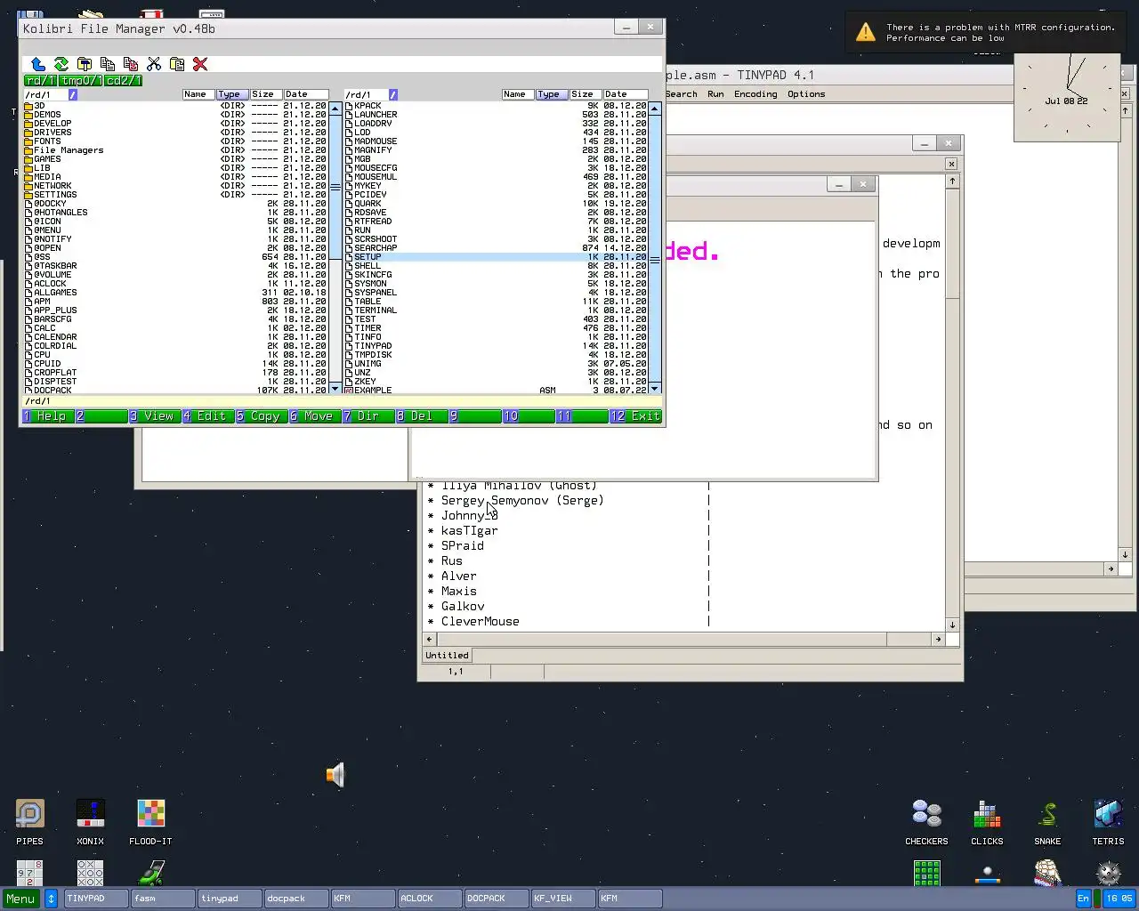Paste files with the clipboard icon
Viewport: 1139px width, 911px height.
pos(177,64)
